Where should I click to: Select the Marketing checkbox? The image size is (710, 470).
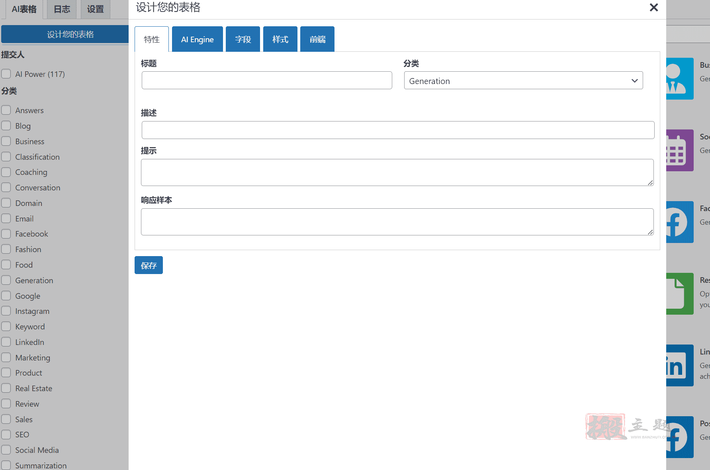(6, 357)
